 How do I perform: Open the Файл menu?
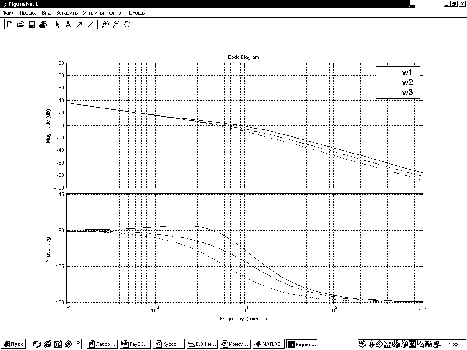click(x=8, y=13)
